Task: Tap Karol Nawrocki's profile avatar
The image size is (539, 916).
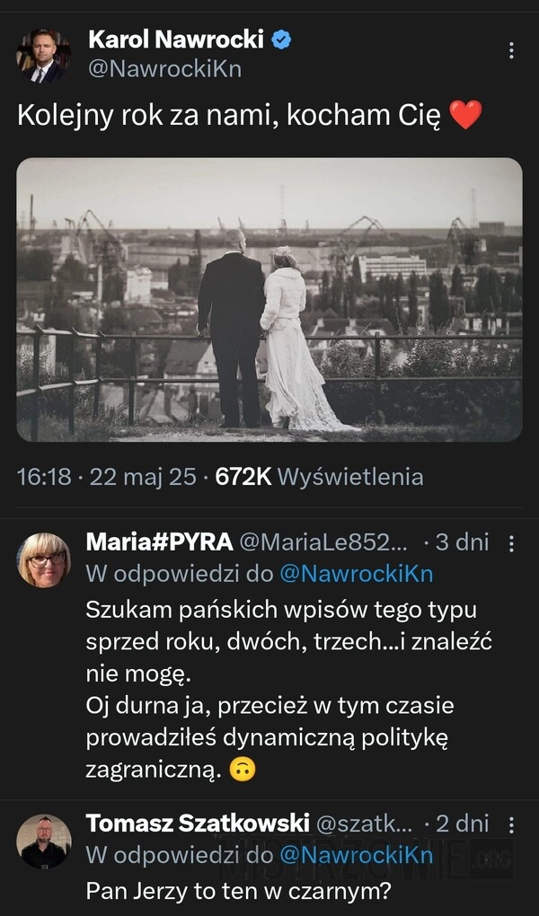Action: pyautogui.click(x=43, y=56)
